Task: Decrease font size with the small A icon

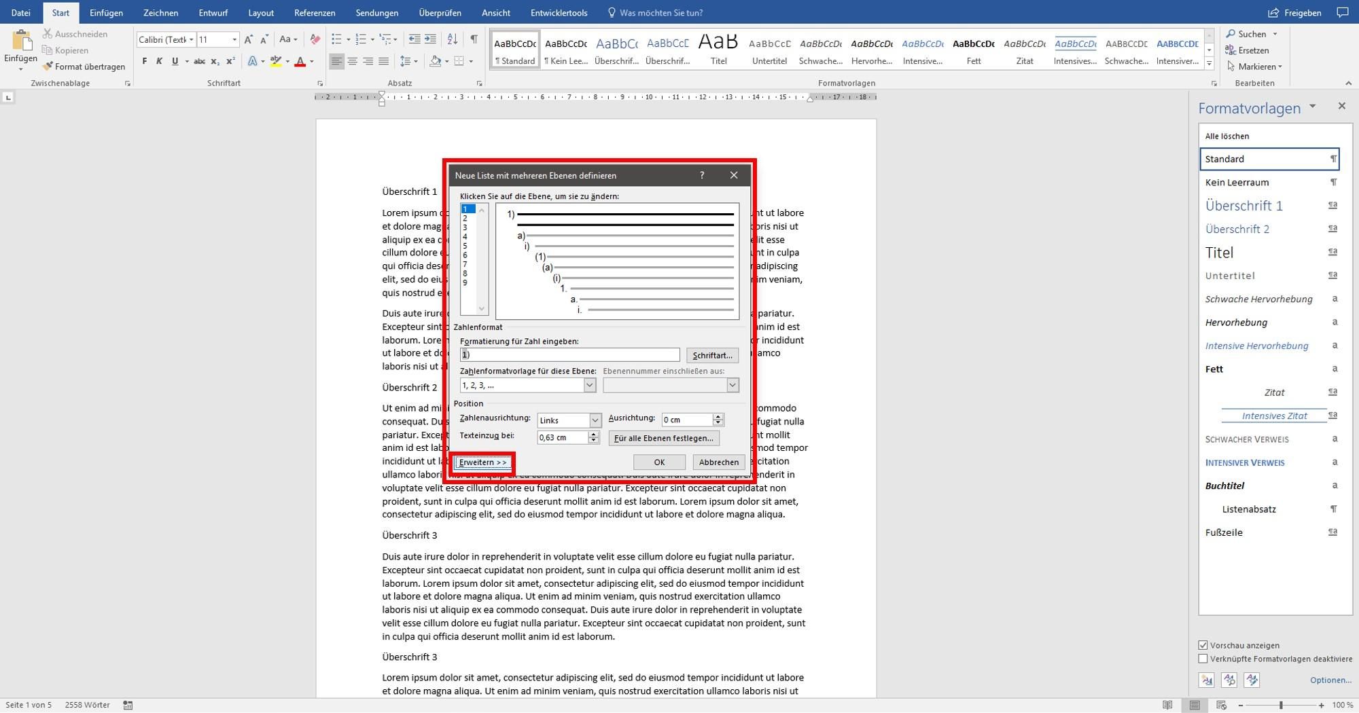Action: click(x=264, y=39)
